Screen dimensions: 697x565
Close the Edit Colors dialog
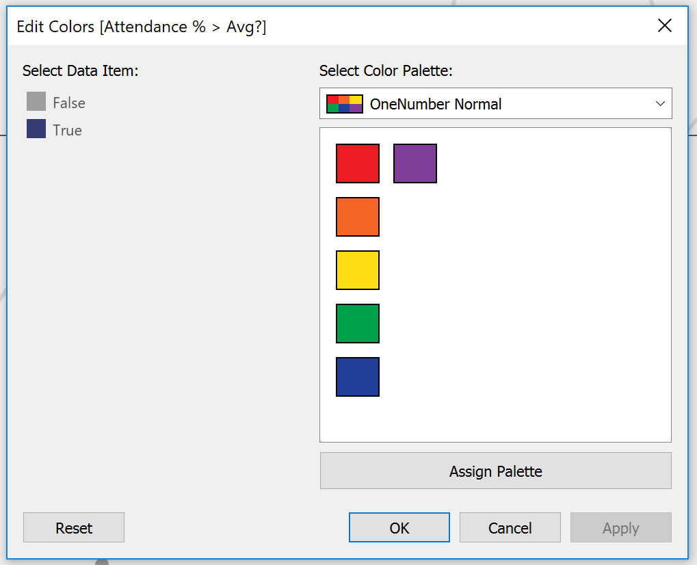(x=665, y=26)
